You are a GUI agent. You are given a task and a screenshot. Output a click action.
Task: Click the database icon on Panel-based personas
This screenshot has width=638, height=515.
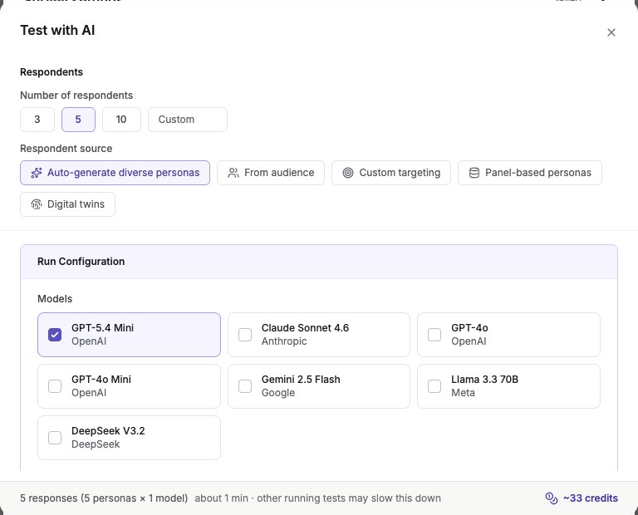pyautogui.click(x=474, y=173)
